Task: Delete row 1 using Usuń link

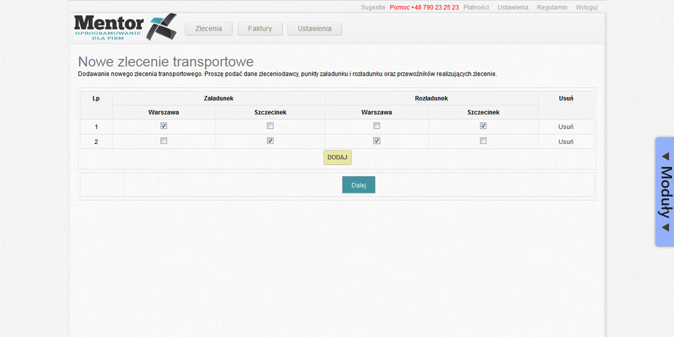Action: [566, 127]
